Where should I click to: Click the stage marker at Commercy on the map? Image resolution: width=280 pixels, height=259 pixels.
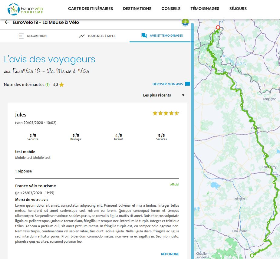pyautogui.click(x=269, y=166)
